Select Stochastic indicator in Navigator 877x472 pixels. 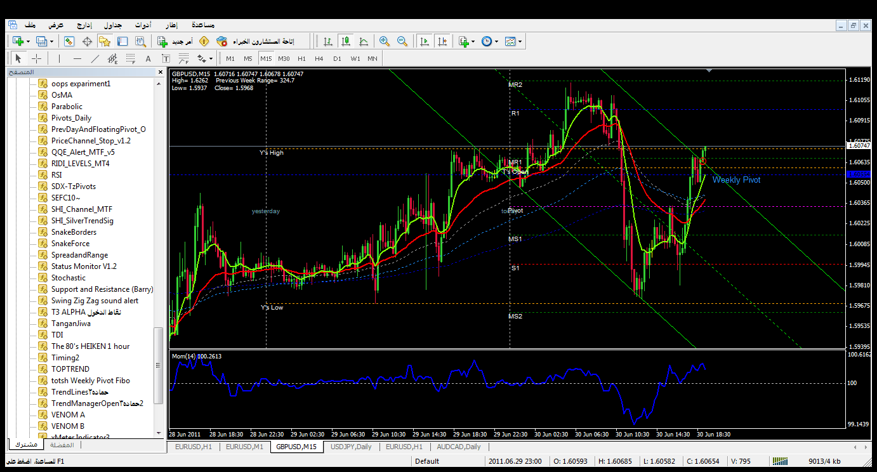pyautogui.click(x=69, y=277)
